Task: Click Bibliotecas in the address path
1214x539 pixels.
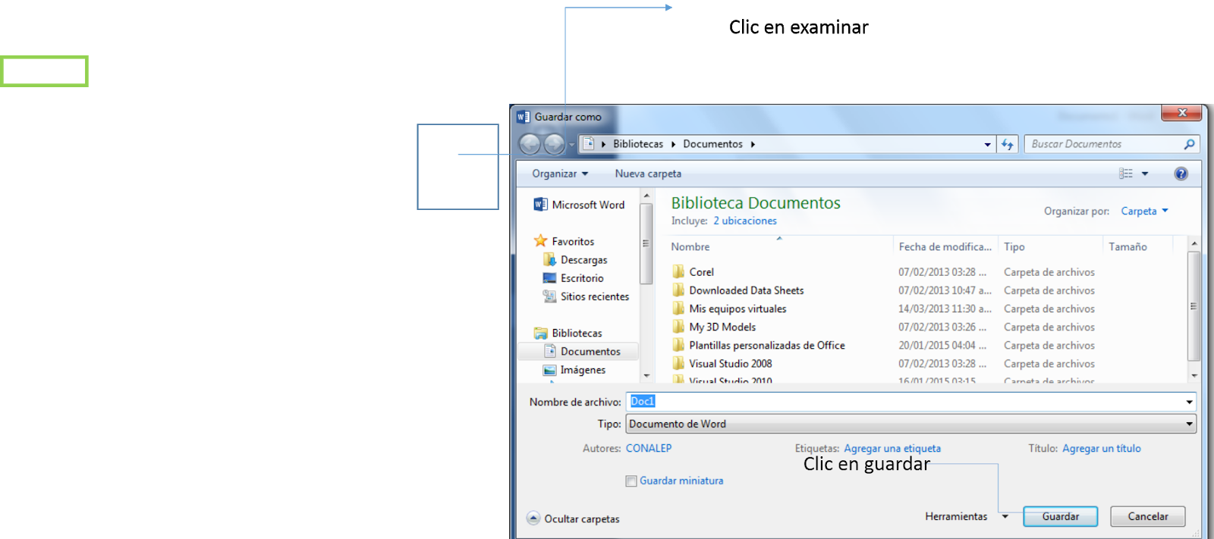Action: 638,144
